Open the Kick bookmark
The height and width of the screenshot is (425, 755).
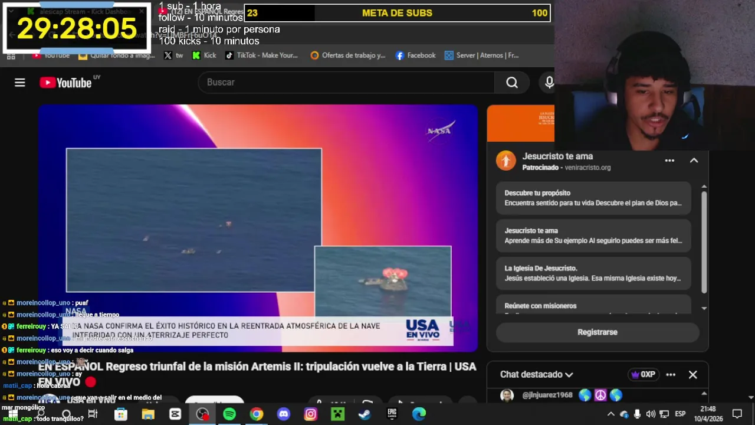205,55
